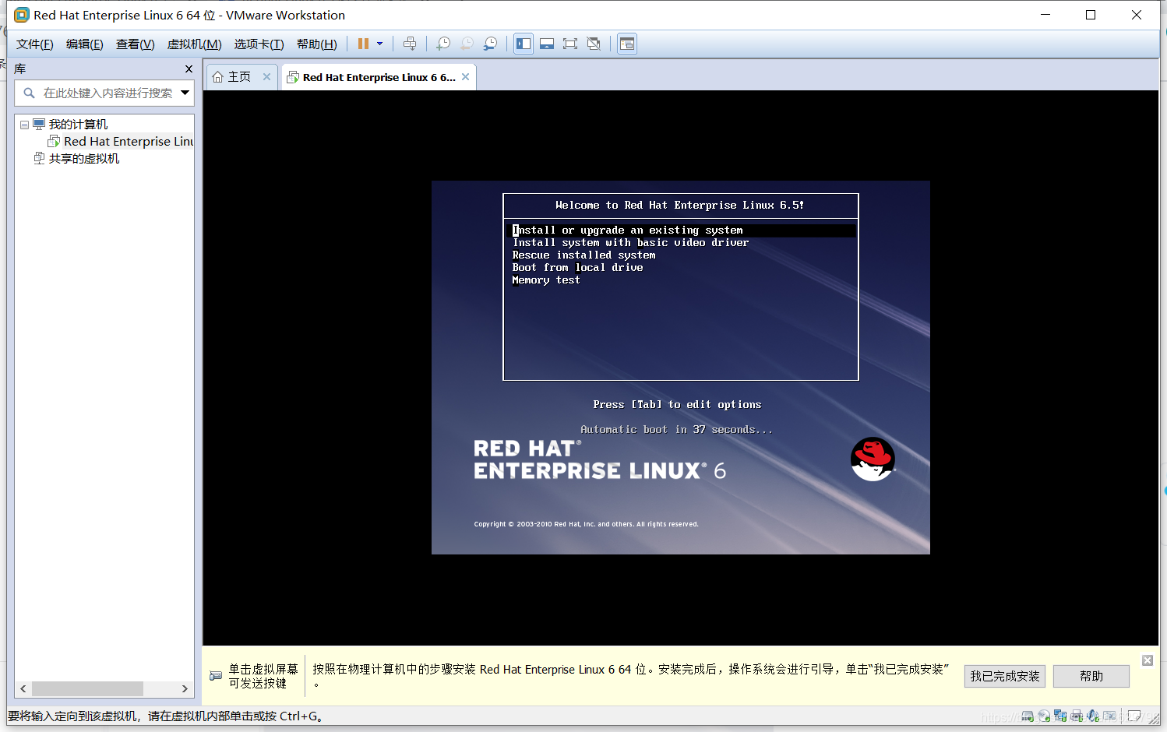Click the keyboard icon in hint bar
Viewport: 1167px width, 732px height.
point(216,675)
